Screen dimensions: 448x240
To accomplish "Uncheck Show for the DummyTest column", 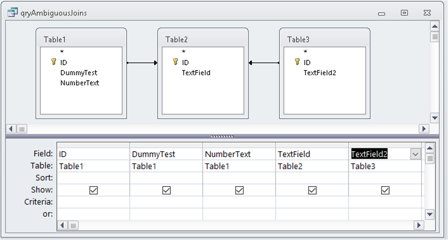I will click(166, 190).
